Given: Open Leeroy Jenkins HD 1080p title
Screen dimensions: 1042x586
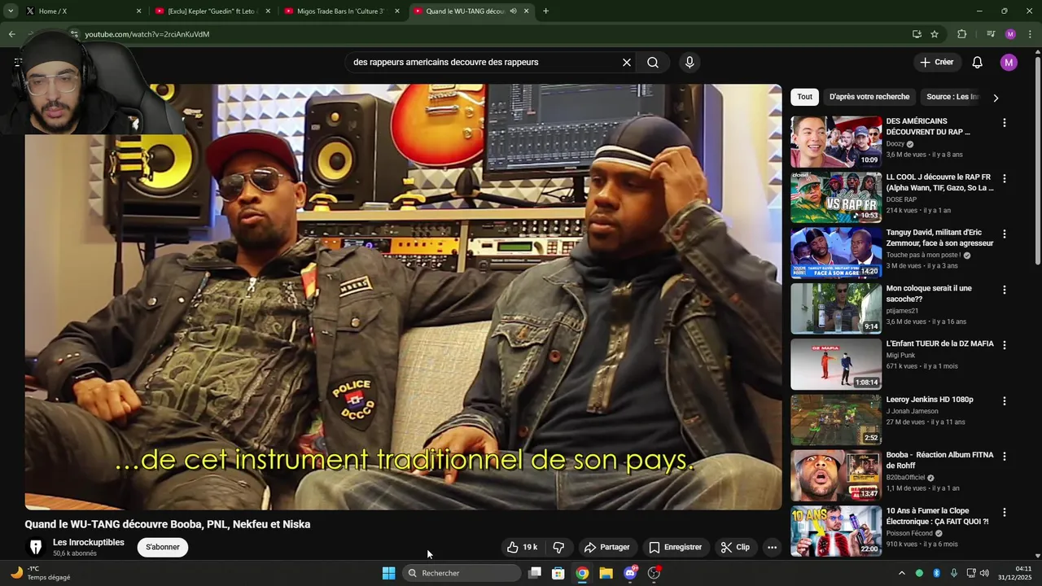Looking at the screenshot, I should pos(930,400).
